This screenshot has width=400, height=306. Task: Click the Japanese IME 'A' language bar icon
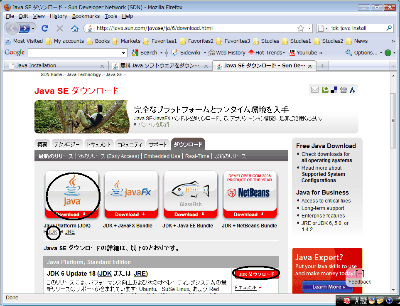(357, 301)
